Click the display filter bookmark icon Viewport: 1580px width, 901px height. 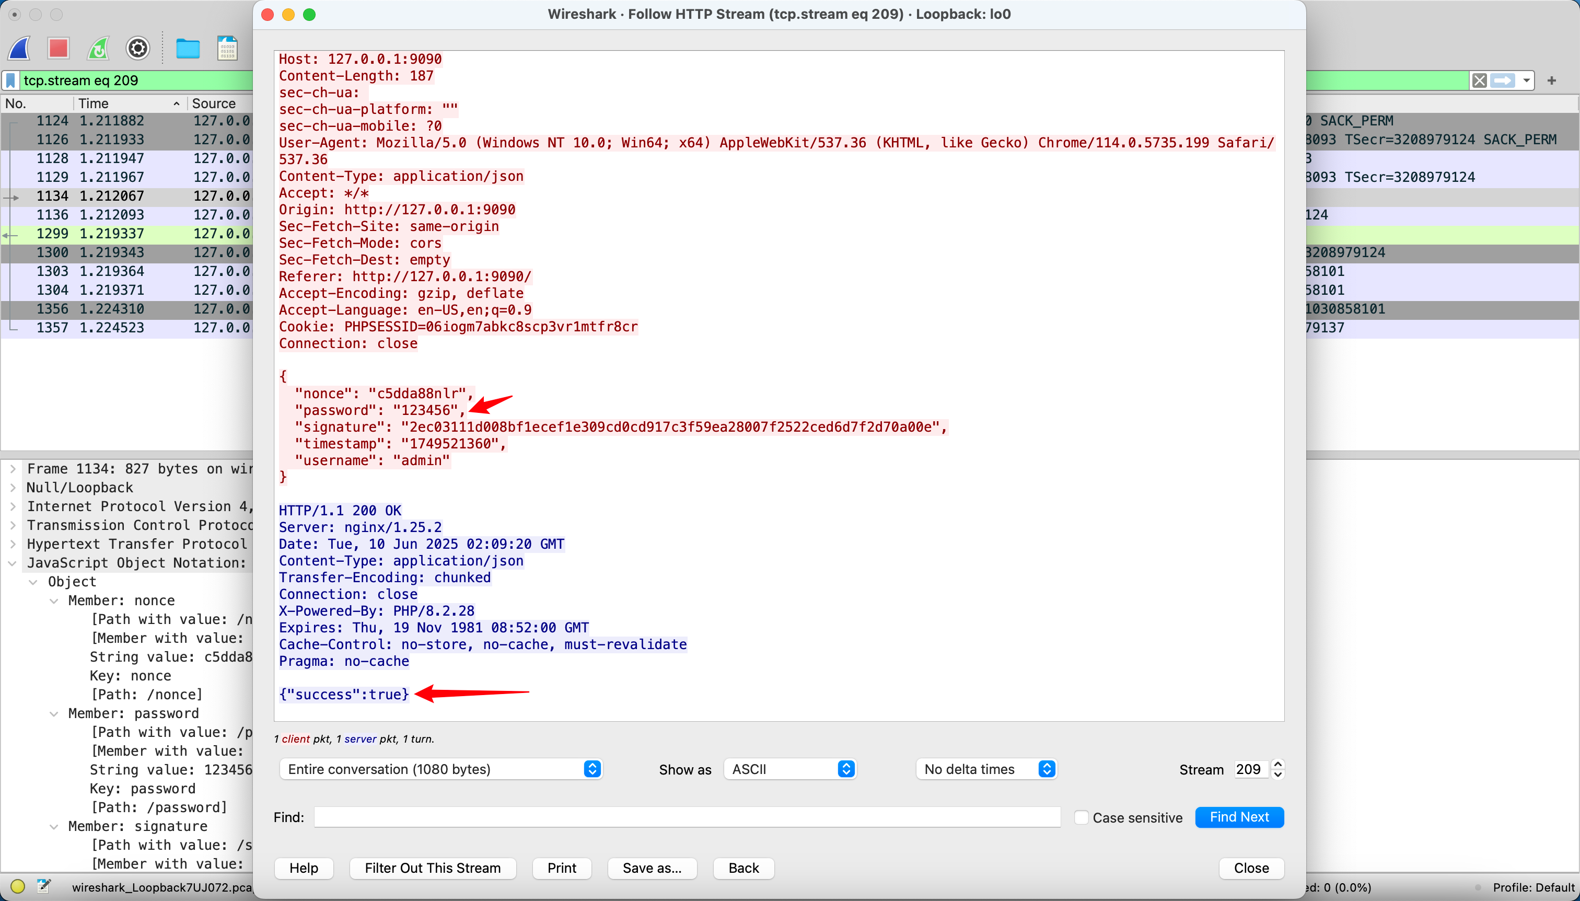pos(10,80)
